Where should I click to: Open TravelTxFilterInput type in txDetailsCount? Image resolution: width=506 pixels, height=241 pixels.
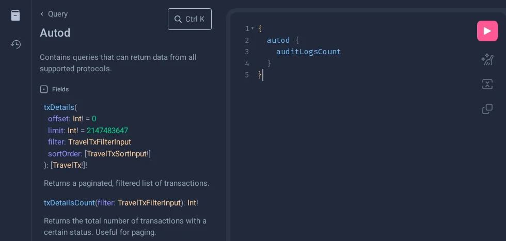[149, 203]
